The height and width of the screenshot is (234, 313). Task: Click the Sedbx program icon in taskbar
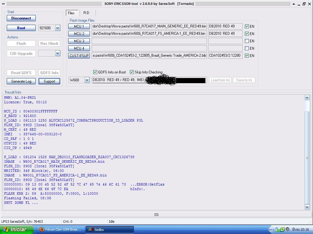coord(91,229)
